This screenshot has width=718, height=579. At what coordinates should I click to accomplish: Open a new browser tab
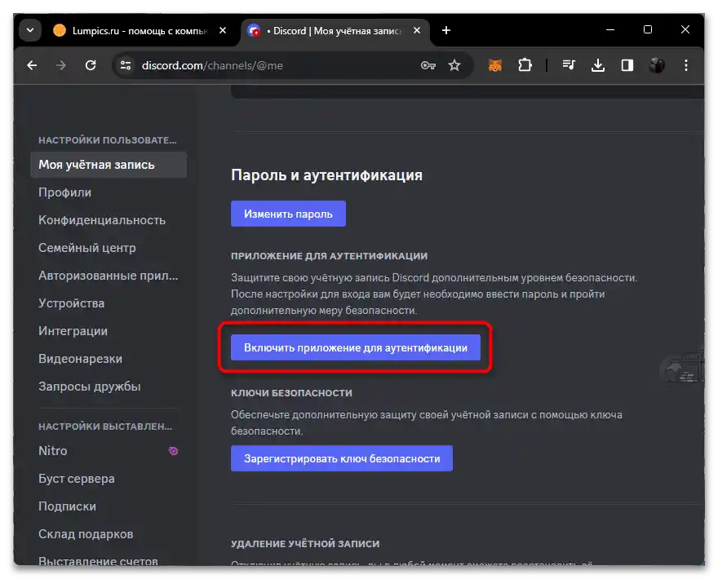tap(445, 30)
